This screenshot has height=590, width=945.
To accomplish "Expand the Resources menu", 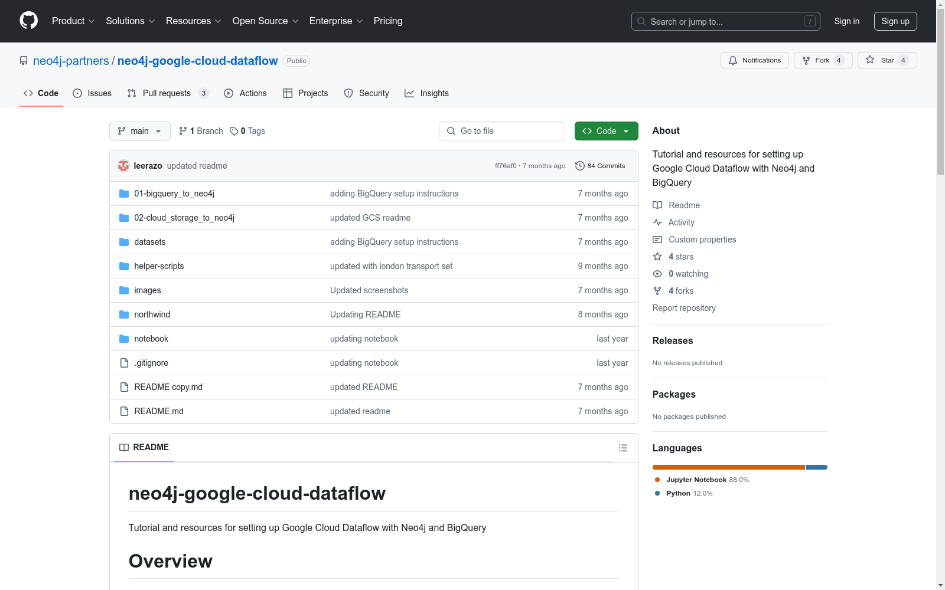I will 194,21.
